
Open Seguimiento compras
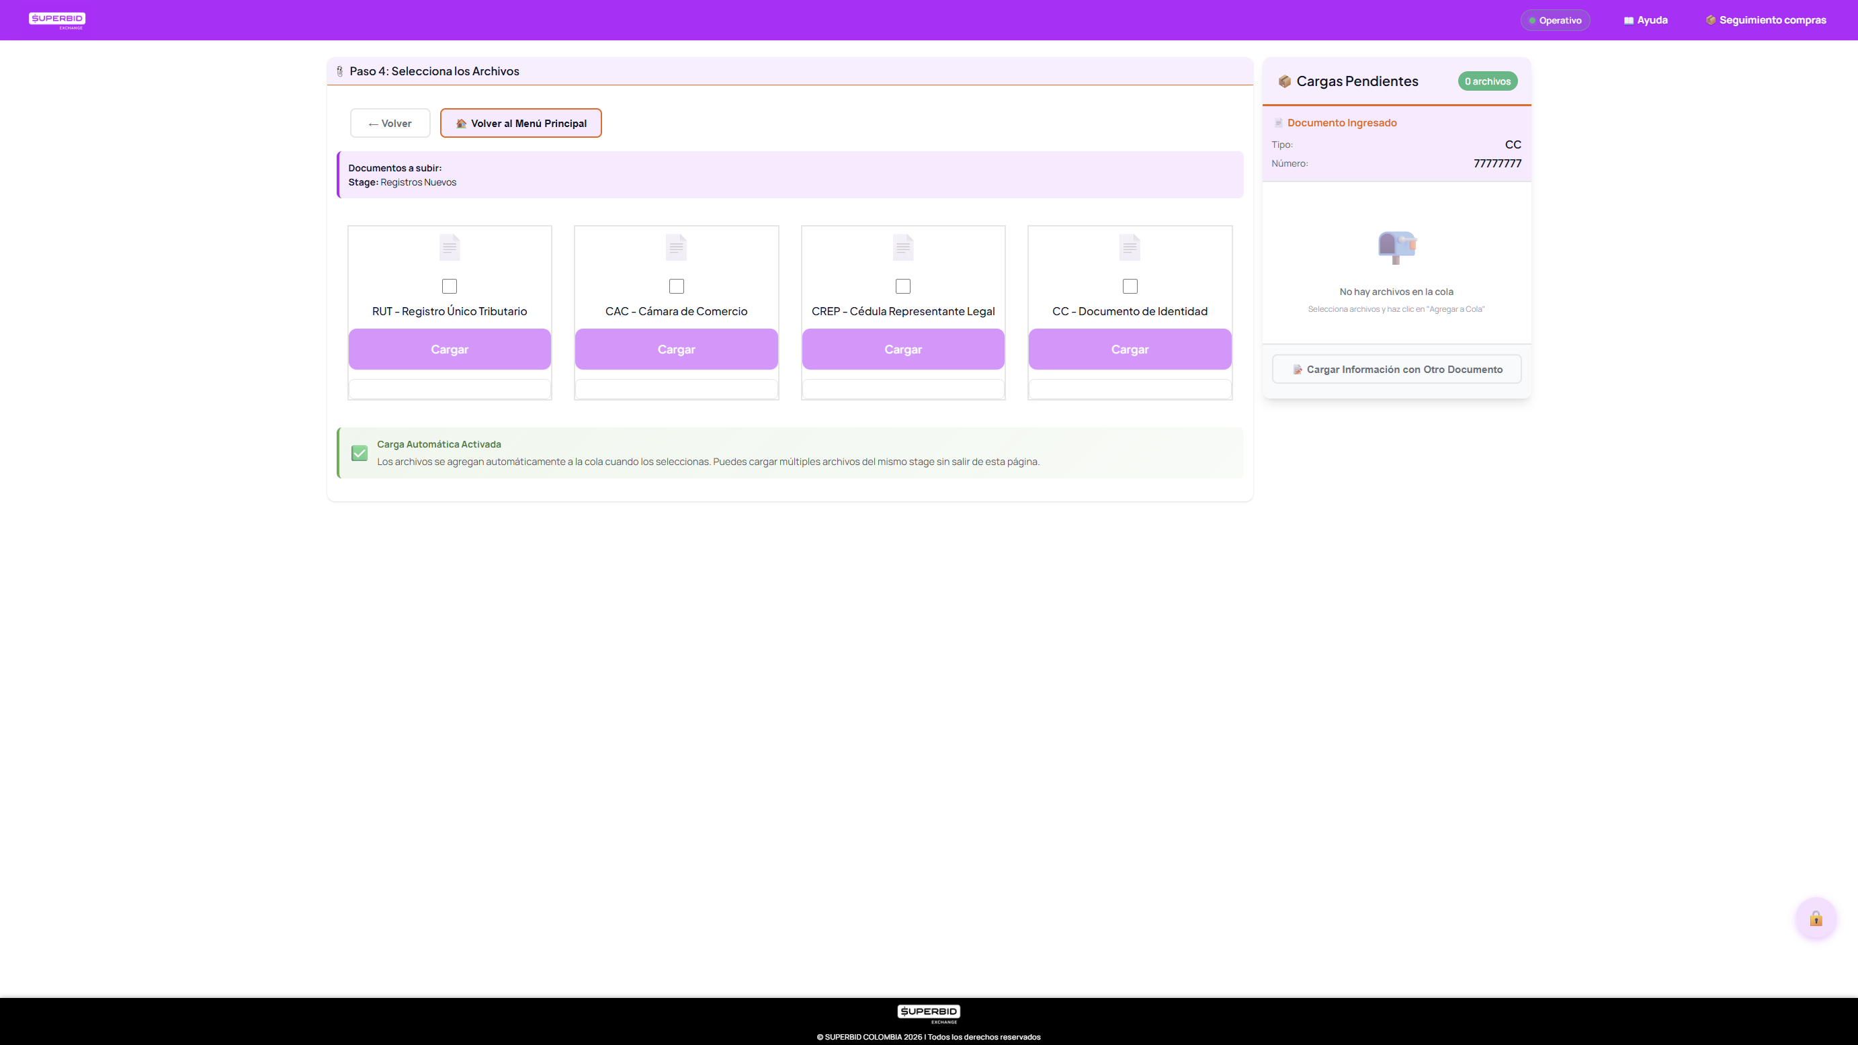[1765, 19]
